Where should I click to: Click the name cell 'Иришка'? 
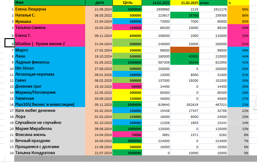(x=50, y=21)
